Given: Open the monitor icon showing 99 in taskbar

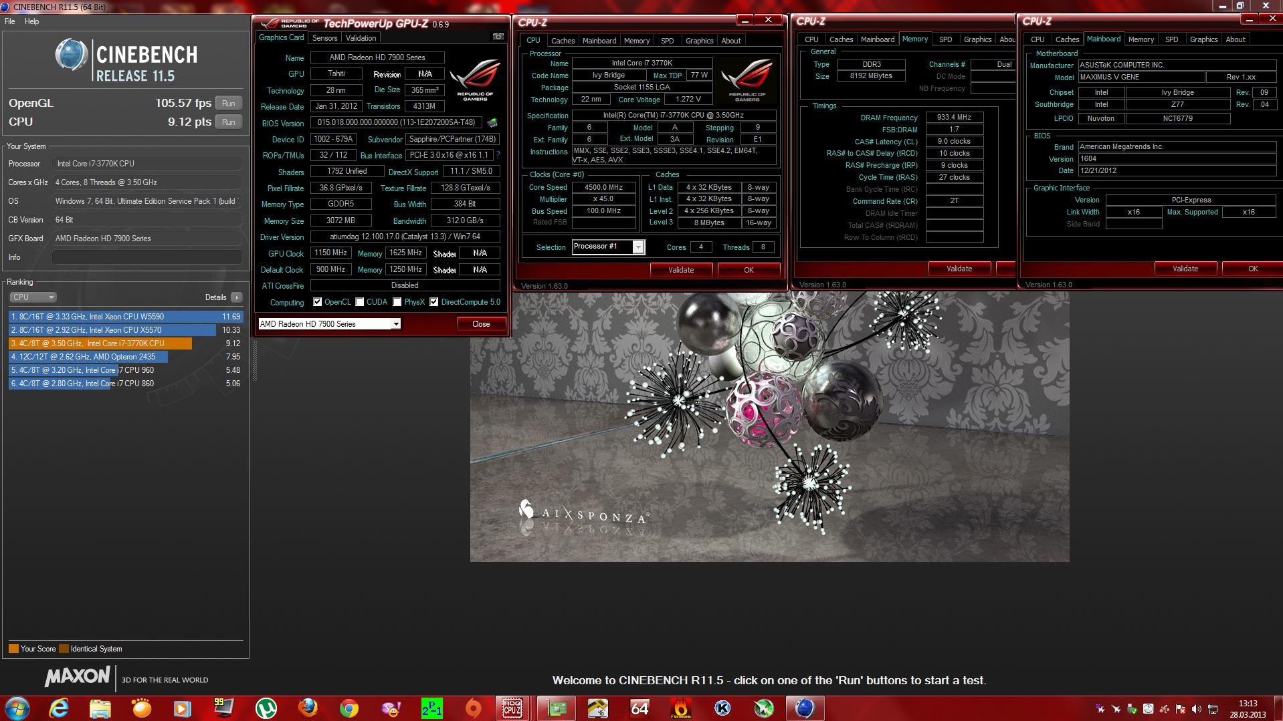Looking at the screenshot, I should pyautogui.click(x=224, y=708).
